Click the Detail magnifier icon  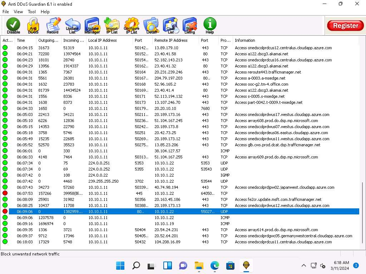tap(151, 26)
